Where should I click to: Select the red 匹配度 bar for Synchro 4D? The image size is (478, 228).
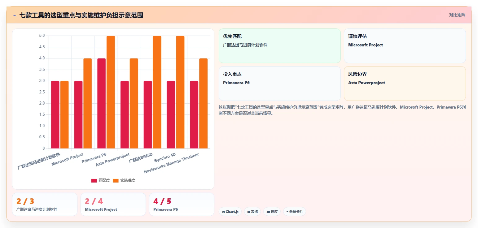click(x=171, y=114)
